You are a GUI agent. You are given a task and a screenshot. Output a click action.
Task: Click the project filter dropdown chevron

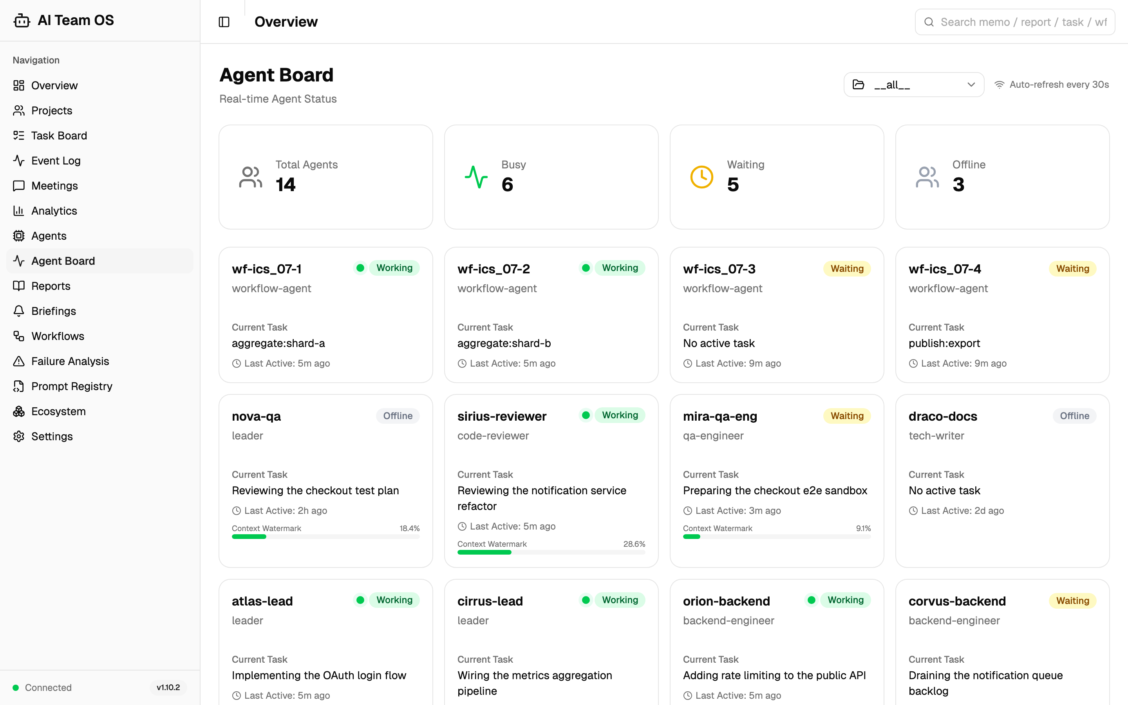point(971,85)
